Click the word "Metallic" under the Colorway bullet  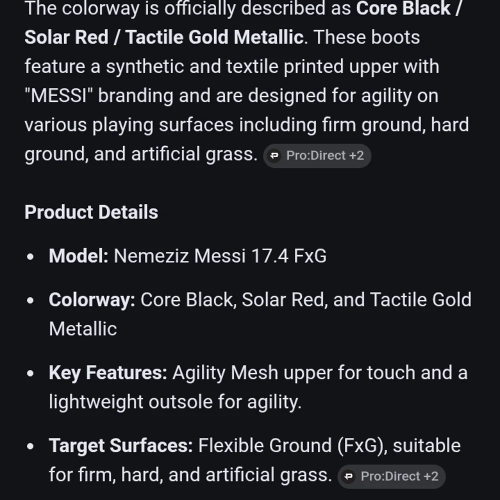[83, 329]
